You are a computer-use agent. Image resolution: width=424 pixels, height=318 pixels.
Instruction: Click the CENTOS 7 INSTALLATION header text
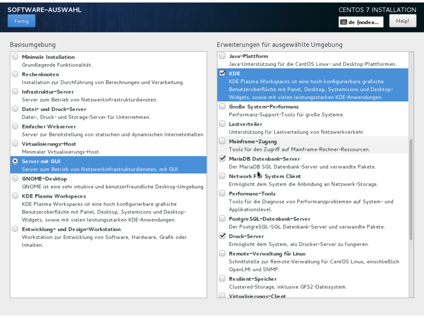click(x=377, y=10)
